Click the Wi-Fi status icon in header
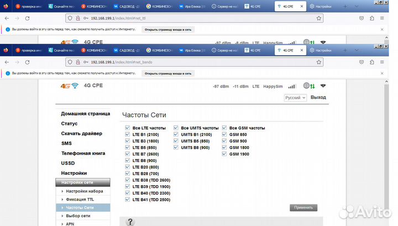Viewport: 398px width, 226px height. 323,86
